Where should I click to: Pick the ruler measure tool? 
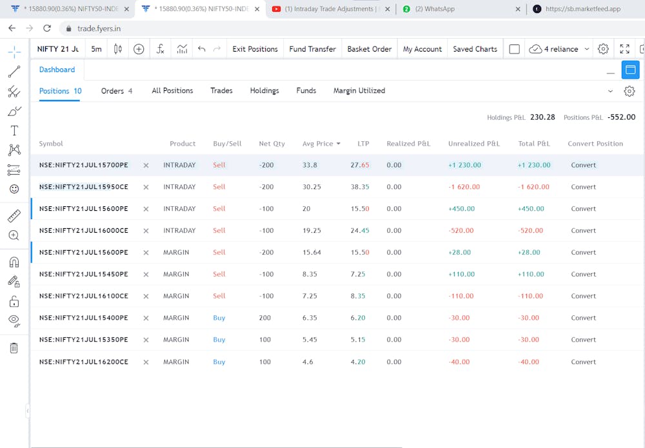(x=14, y=215)
